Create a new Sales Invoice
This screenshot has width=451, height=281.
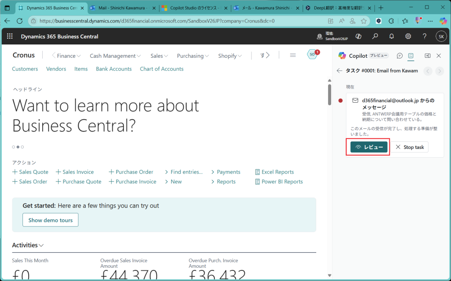(x=75, y=172)
